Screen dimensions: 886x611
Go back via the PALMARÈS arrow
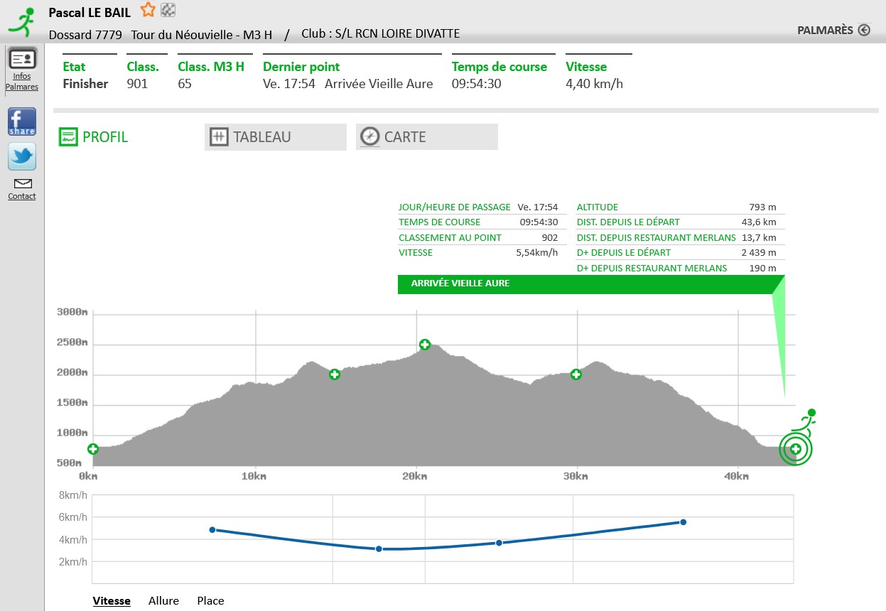[x=864, y=30]
